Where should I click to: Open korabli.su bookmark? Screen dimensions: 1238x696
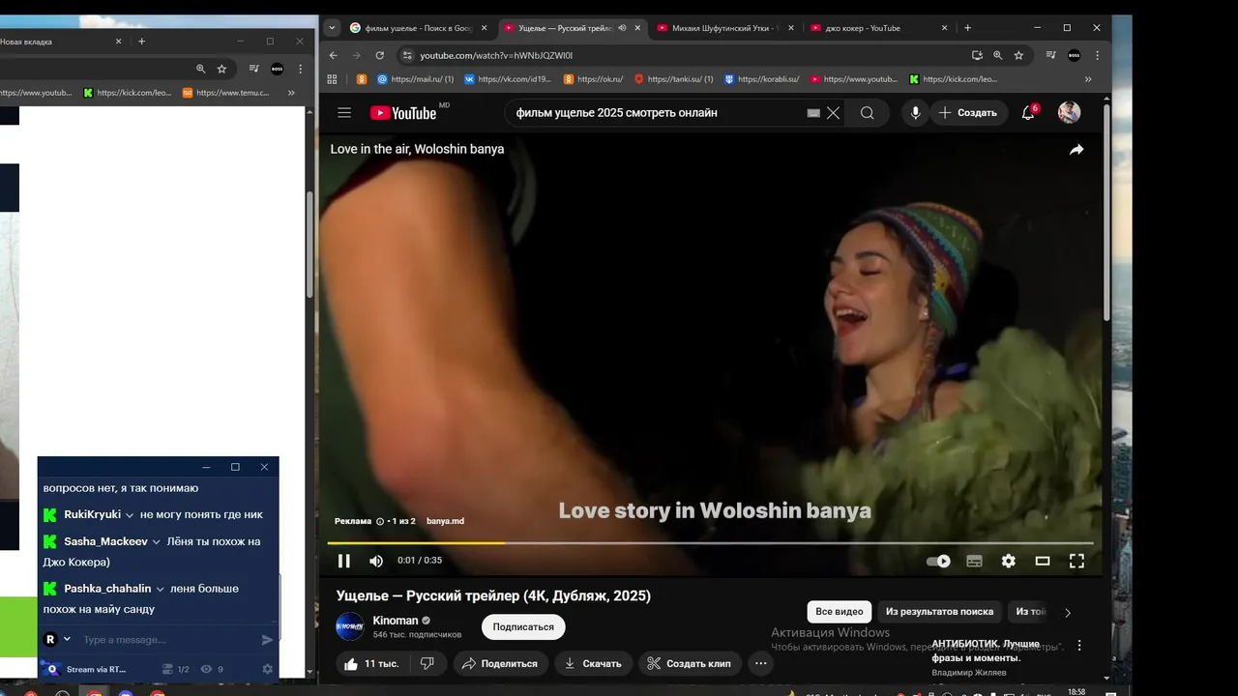click(x=761, y=79)
